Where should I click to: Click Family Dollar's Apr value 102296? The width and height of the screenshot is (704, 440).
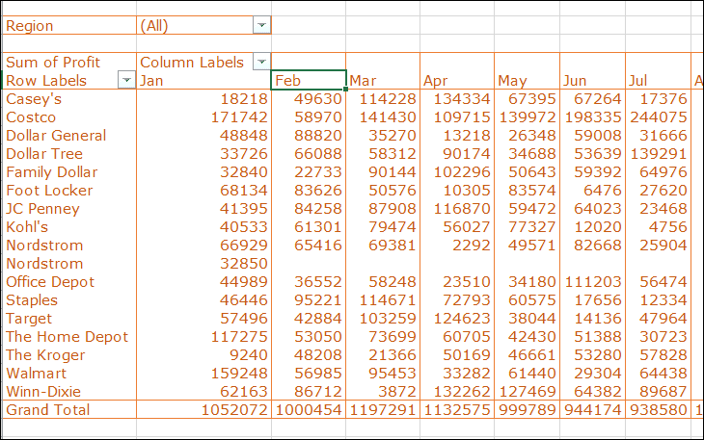pyautogui.click(x=462, y=172)
